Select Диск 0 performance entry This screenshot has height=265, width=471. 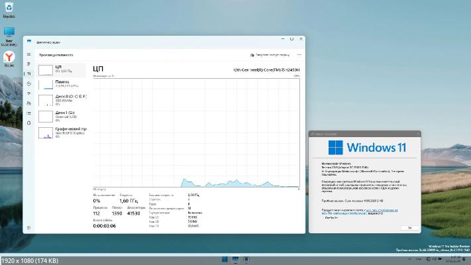click(x=62, y=100)
